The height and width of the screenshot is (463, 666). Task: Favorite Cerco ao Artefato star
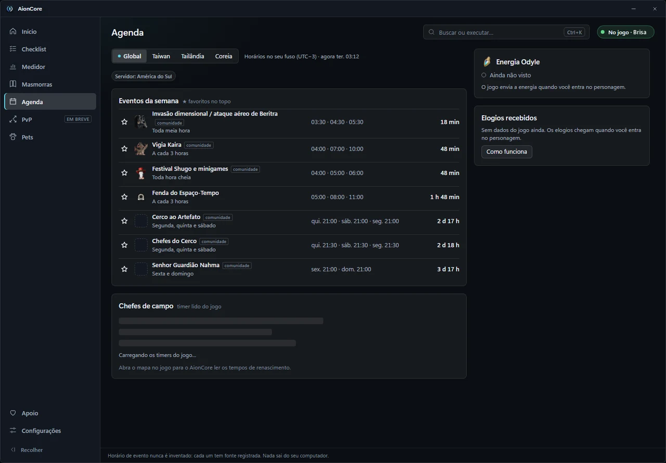(124, 221)
